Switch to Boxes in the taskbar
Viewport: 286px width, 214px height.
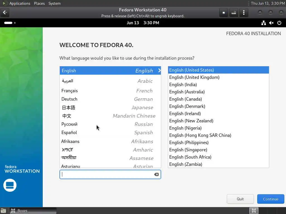click(33, 211)
